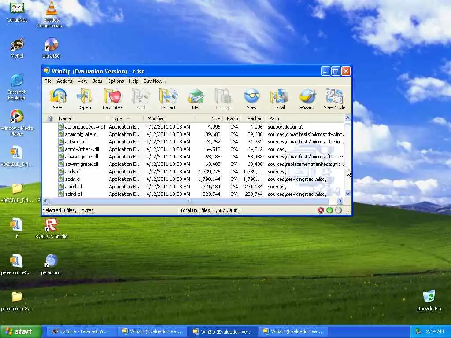Select apds.dll sized 1,798,144

pos(193,179)
